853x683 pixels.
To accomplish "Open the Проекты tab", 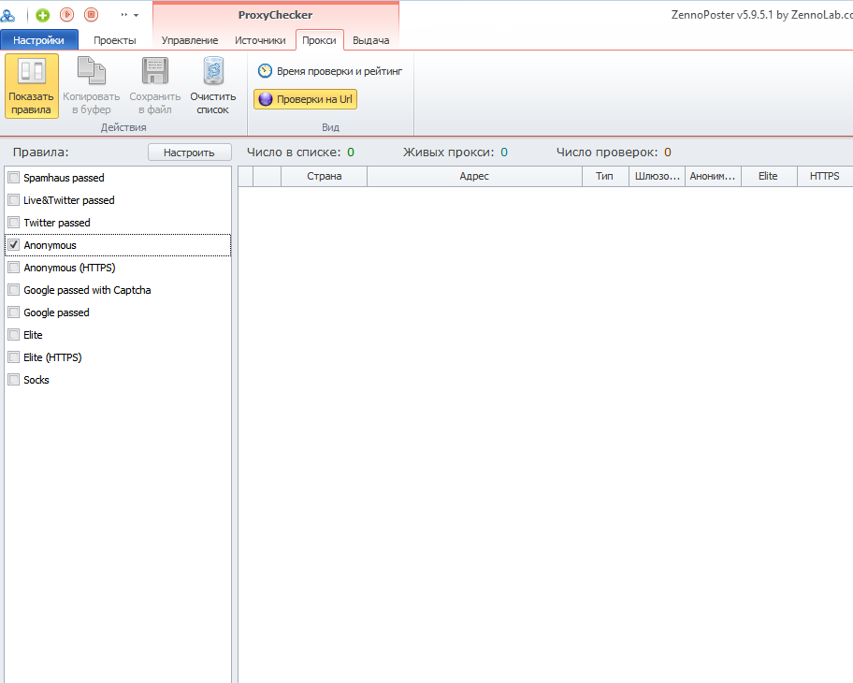I will tap(115, 40).
